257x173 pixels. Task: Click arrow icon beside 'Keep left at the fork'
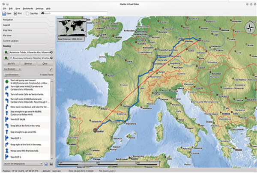7,125
